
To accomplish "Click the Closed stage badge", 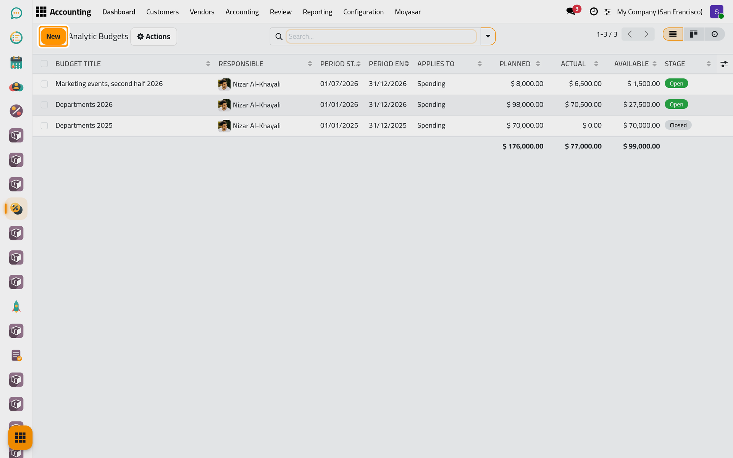I will pos(678,125).
